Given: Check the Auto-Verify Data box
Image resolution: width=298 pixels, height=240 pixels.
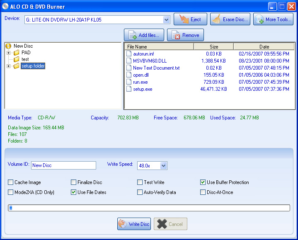Looking at the screenshot, I should (x=140, y=192).
